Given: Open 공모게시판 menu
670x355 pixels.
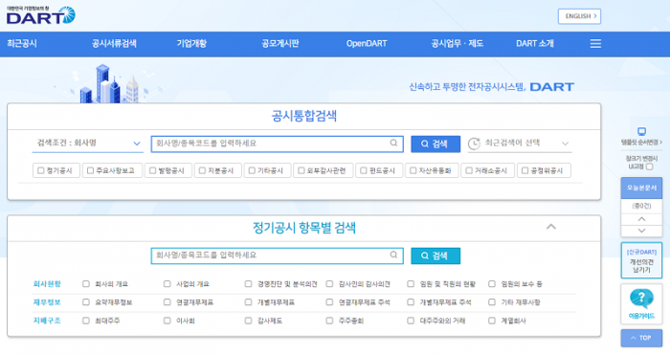Looking at the screenshot, I should (280, 44).
